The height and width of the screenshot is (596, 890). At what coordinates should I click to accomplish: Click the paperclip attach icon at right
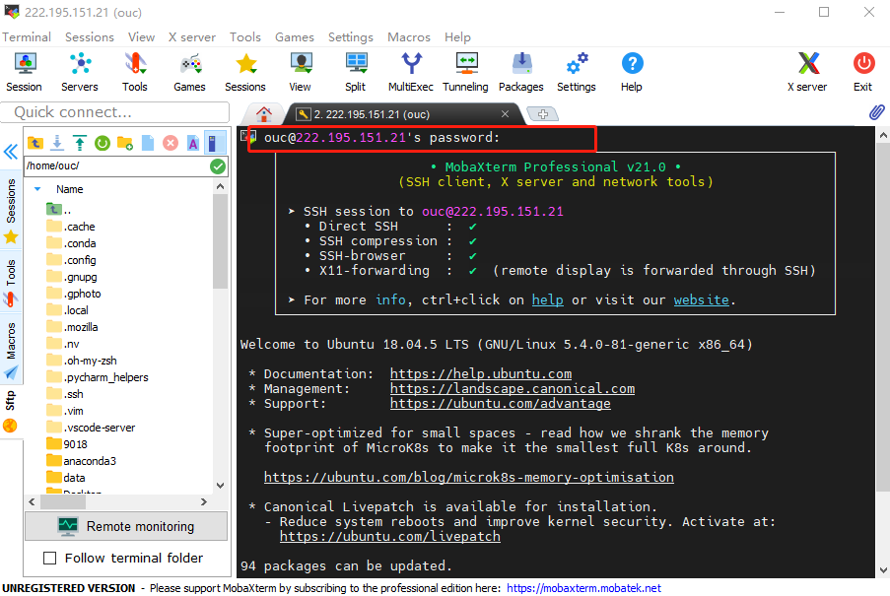tap(876, 112)
